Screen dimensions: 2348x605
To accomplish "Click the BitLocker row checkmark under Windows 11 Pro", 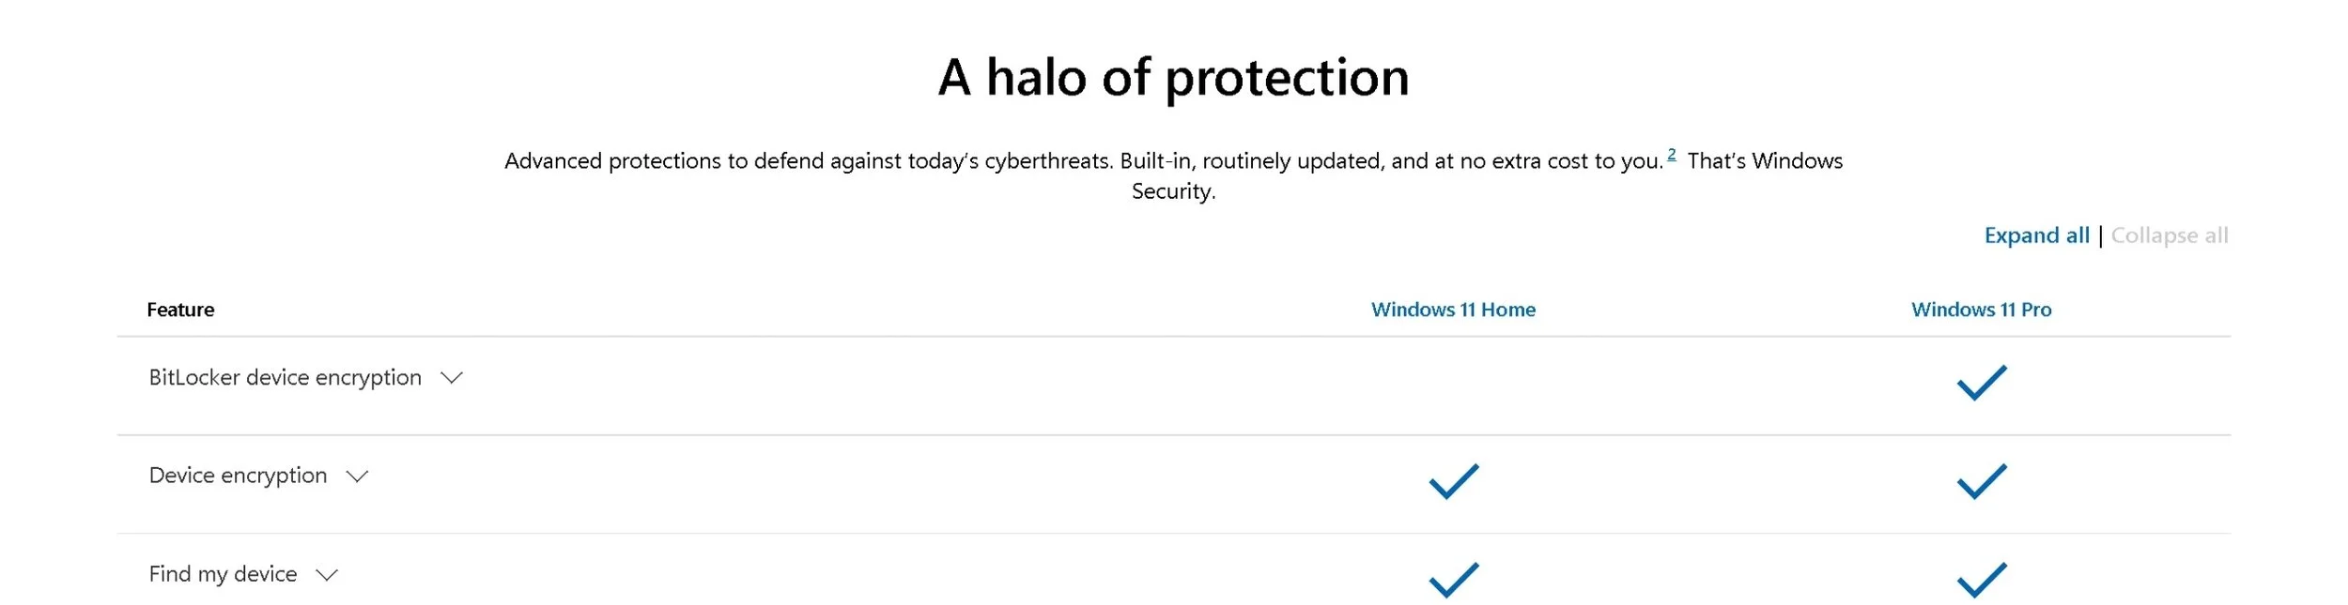I will pyautogui.click(x=1981, y=383).
